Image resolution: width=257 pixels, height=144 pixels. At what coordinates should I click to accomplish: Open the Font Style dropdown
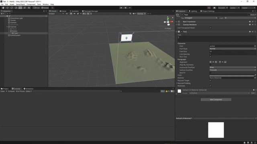[x=233, y=49]
